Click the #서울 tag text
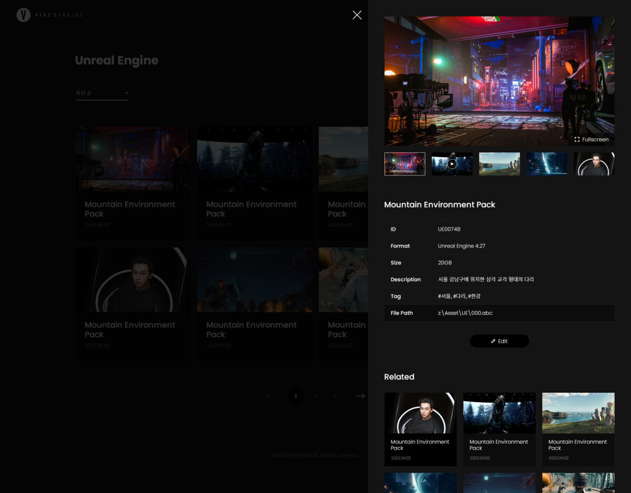This screenshot has width=631, height=493. click(444, 296)
